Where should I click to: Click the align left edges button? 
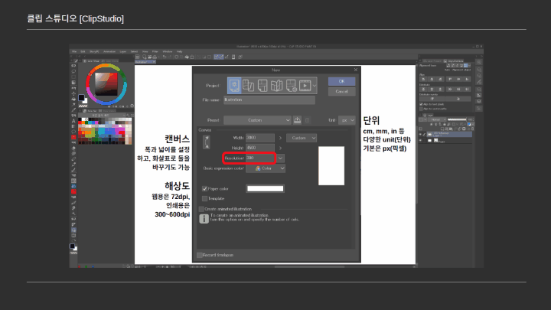tap(423, 79)
